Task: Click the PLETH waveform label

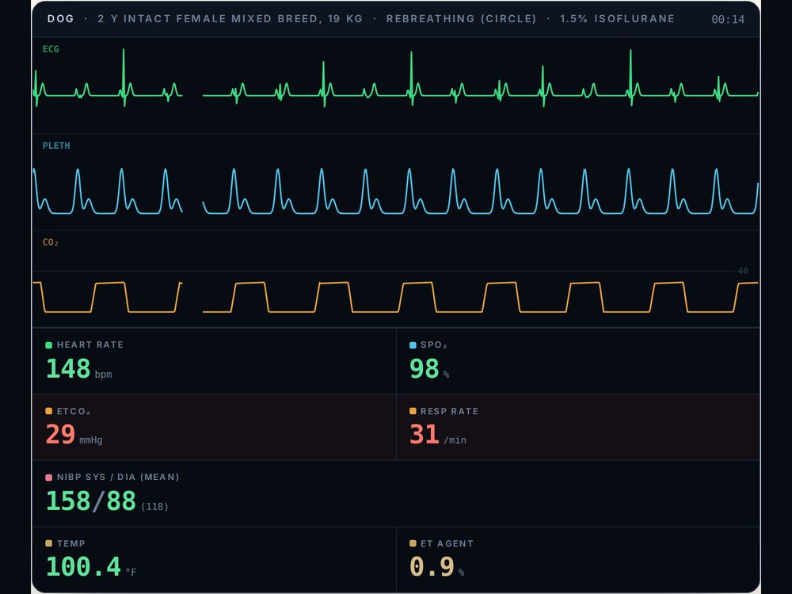Action: pos(56,146)
